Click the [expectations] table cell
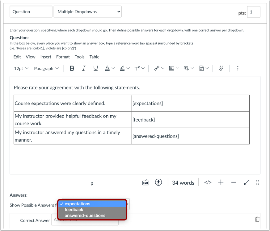The image size is (270, 231). coord(191,103)
